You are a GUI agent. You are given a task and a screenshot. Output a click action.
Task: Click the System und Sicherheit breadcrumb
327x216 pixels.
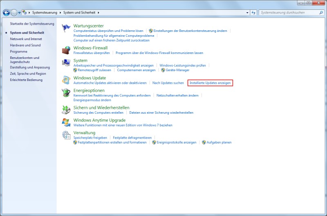click(79, 13)
